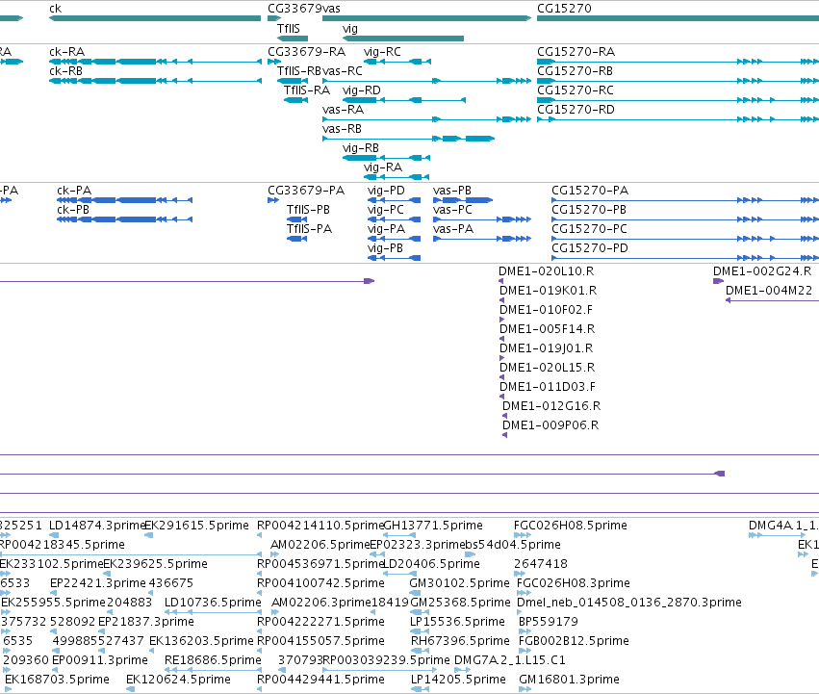Select transcript CG15270-RB

(678, 81)
